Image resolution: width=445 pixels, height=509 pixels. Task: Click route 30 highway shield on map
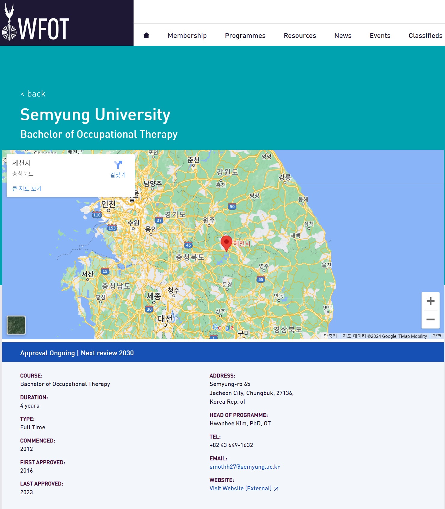pos(149,309)
